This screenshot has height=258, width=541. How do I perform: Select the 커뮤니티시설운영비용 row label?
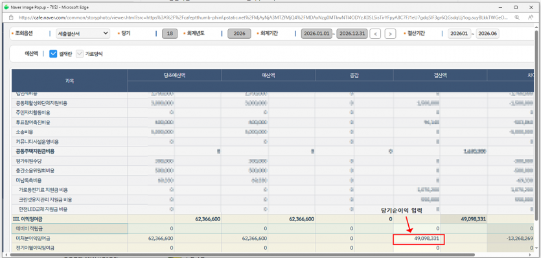tap(38, 141)
